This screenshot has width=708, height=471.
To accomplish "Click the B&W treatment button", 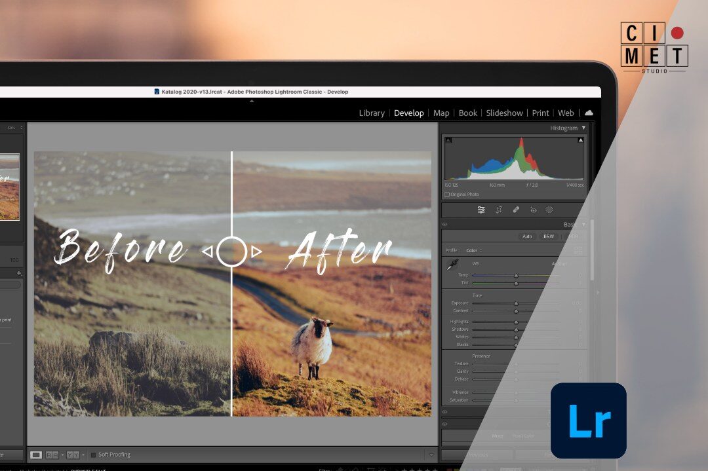I will [x=548, y=236].
